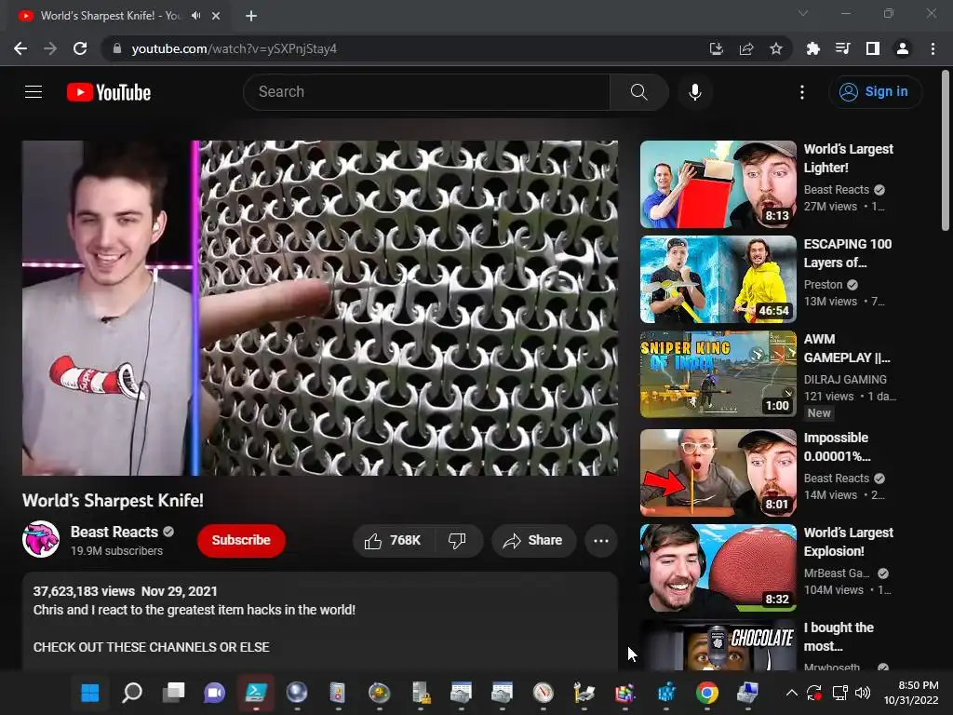
Task: Open a new browser tab with plus
Action: click(x=251, y=16)
